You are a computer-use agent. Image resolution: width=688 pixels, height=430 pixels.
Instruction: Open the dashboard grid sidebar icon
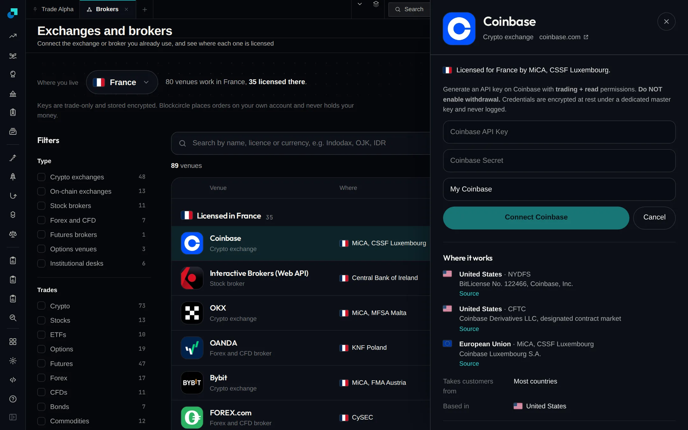pyautogui.click(x=13, y=342)
